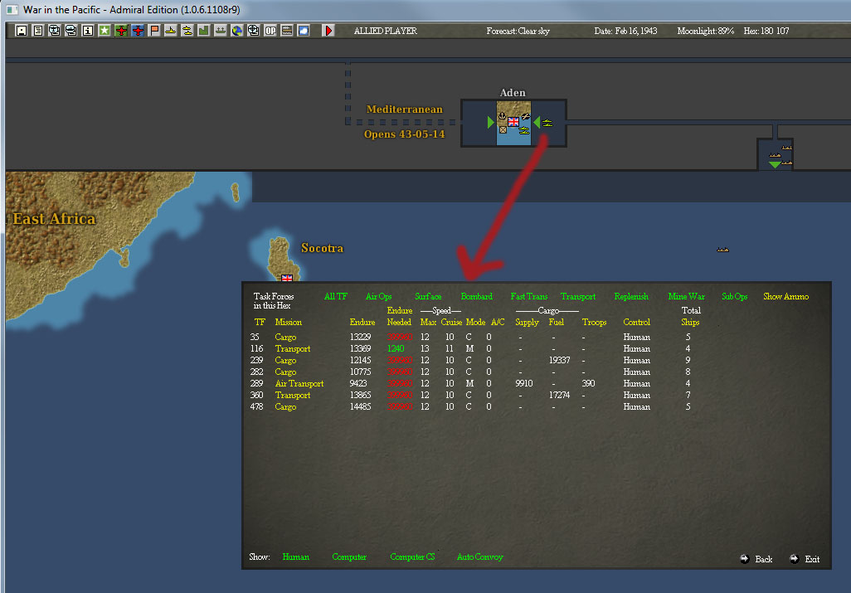
Task: Click the crossed box icon in Aden
Action: pos(503,129)
